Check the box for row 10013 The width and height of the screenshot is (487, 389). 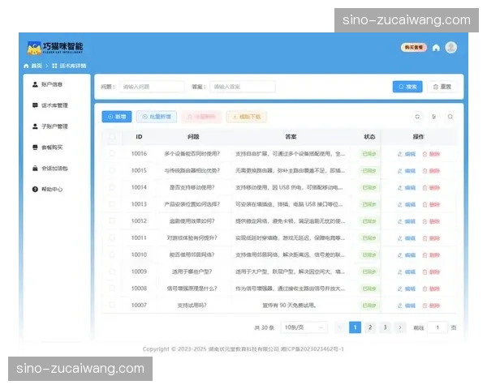(x=112, y=203)
